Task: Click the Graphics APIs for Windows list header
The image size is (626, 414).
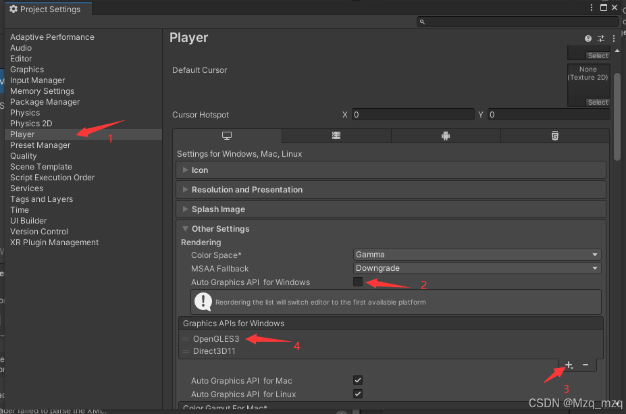Action: tap(391, 324)
